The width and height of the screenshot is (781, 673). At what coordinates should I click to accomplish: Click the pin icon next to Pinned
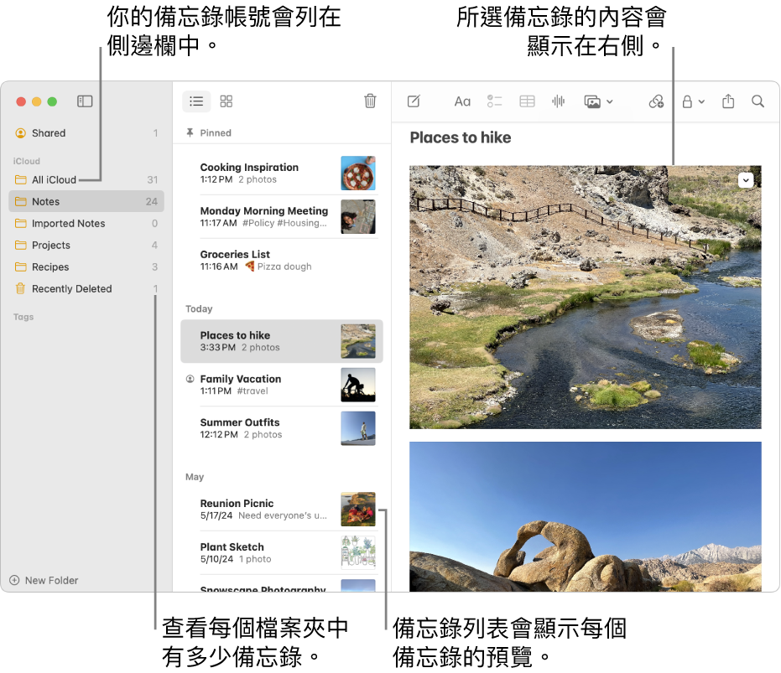[x=190, y=132]
